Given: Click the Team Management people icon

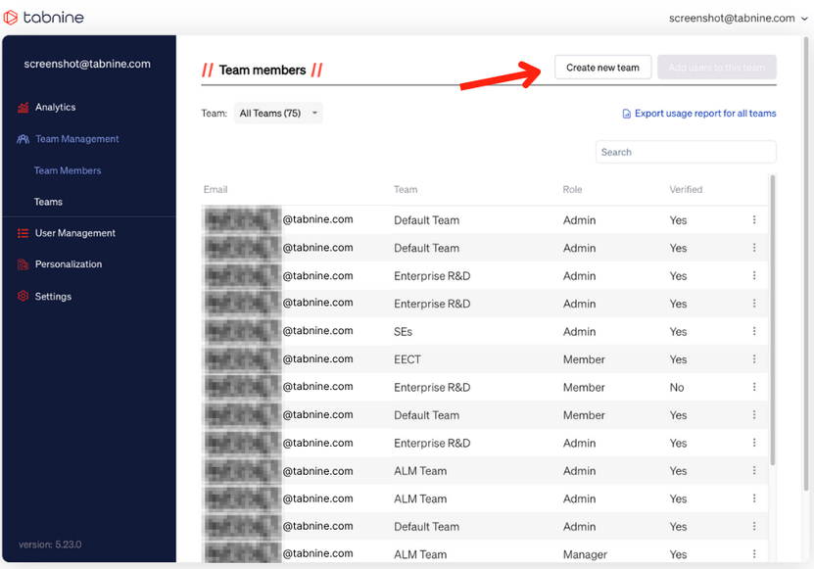Looking at the screenshot, I should click(x=23, y=139).
